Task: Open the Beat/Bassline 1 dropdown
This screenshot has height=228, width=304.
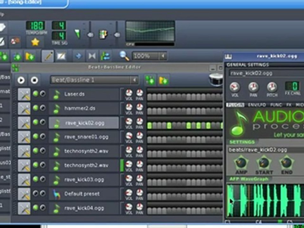Action: [x=94, y=80]
